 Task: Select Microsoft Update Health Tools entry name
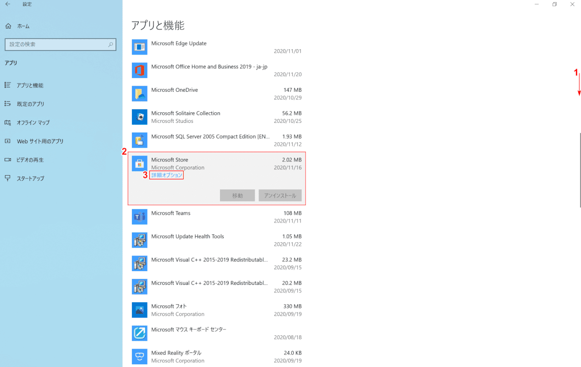click(x=187, y=237)
